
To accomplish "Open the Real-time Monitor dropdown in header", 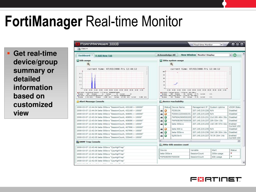I will (x=221, y=44).
